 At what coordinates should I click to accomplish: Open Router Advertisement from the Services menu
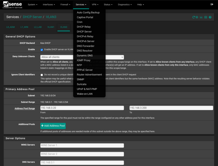click(x=89, y=75)
